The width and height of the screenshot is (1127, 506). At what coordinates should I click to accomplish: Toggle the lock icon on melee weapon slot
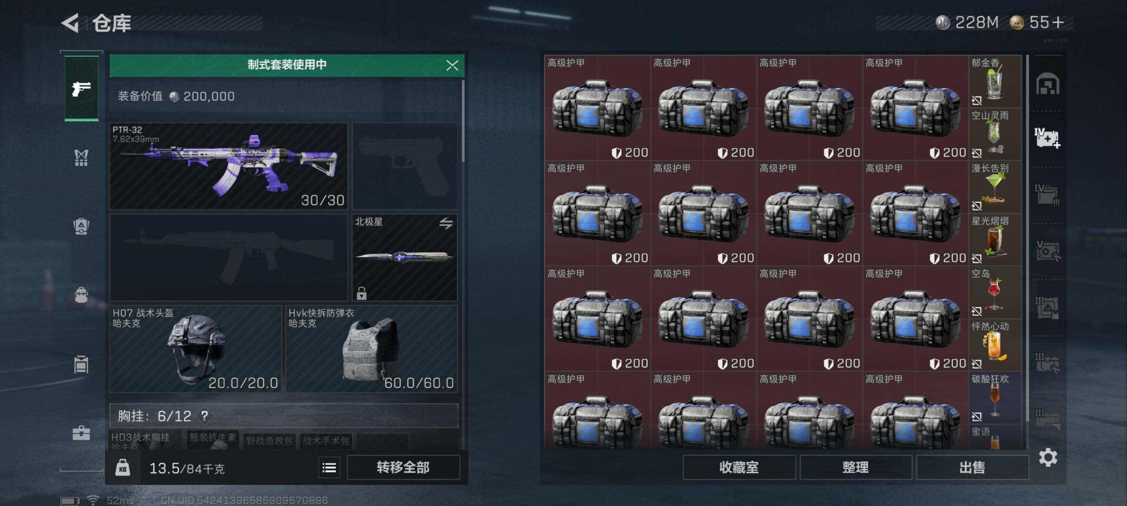pos(361,293)
